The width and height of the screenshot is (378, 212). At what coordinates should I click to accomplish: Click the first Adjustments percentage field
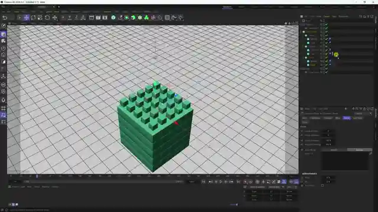tap(328, 178)
